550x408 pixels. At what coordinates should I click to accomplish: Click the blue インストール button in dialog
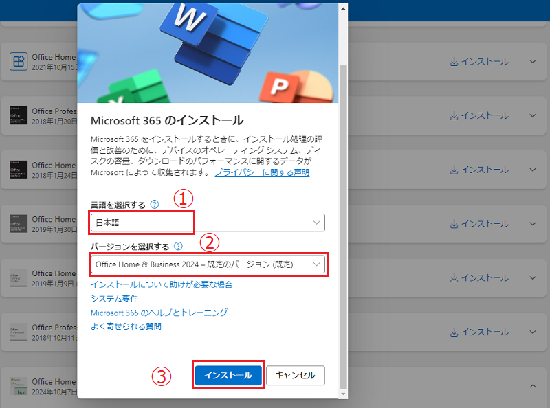(228, 376)
